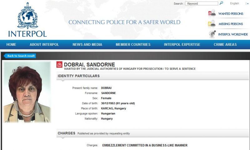This screenshot has width=250, height=150.
Task: Click the red notice icon beside DOBRAI
Action: point(59,65)
